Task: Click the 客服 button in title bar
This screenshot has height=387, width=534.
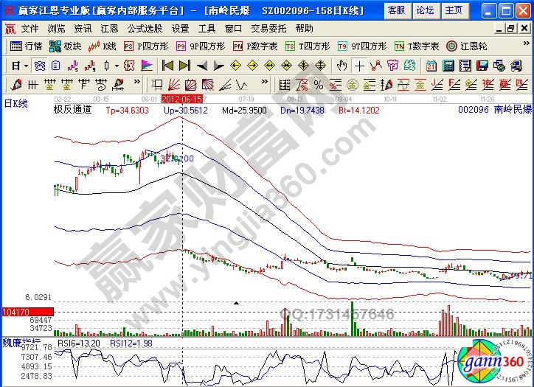Action: click(x=396, y=10)
